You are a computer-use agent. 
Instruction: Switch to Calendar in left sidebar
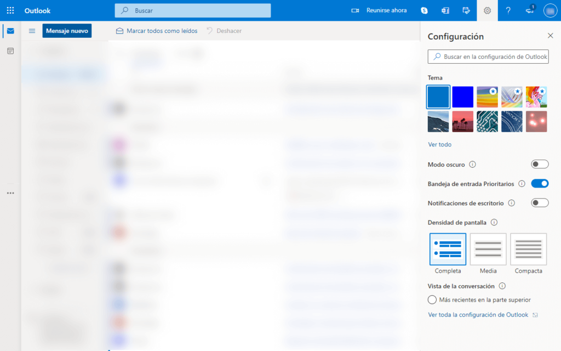[x=10, y=51]
